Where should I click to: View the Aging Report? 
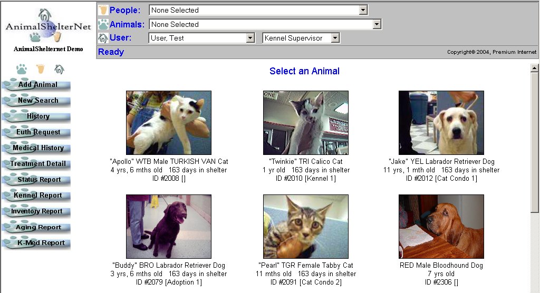(37, 227)
